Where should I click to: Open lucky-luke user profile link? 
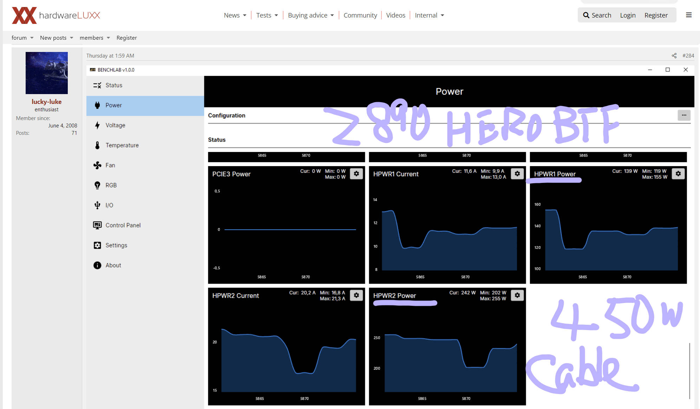point(46,102)
